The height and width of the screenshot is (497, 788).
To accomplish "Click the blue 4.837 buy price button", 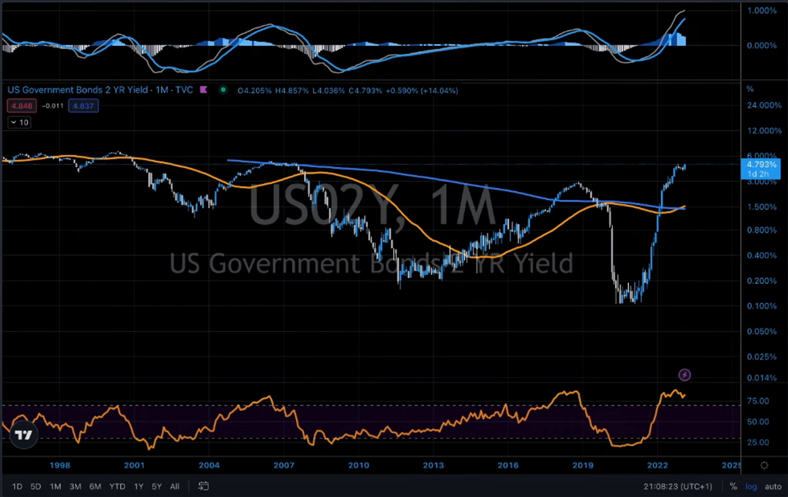I will tap(83, 106).
